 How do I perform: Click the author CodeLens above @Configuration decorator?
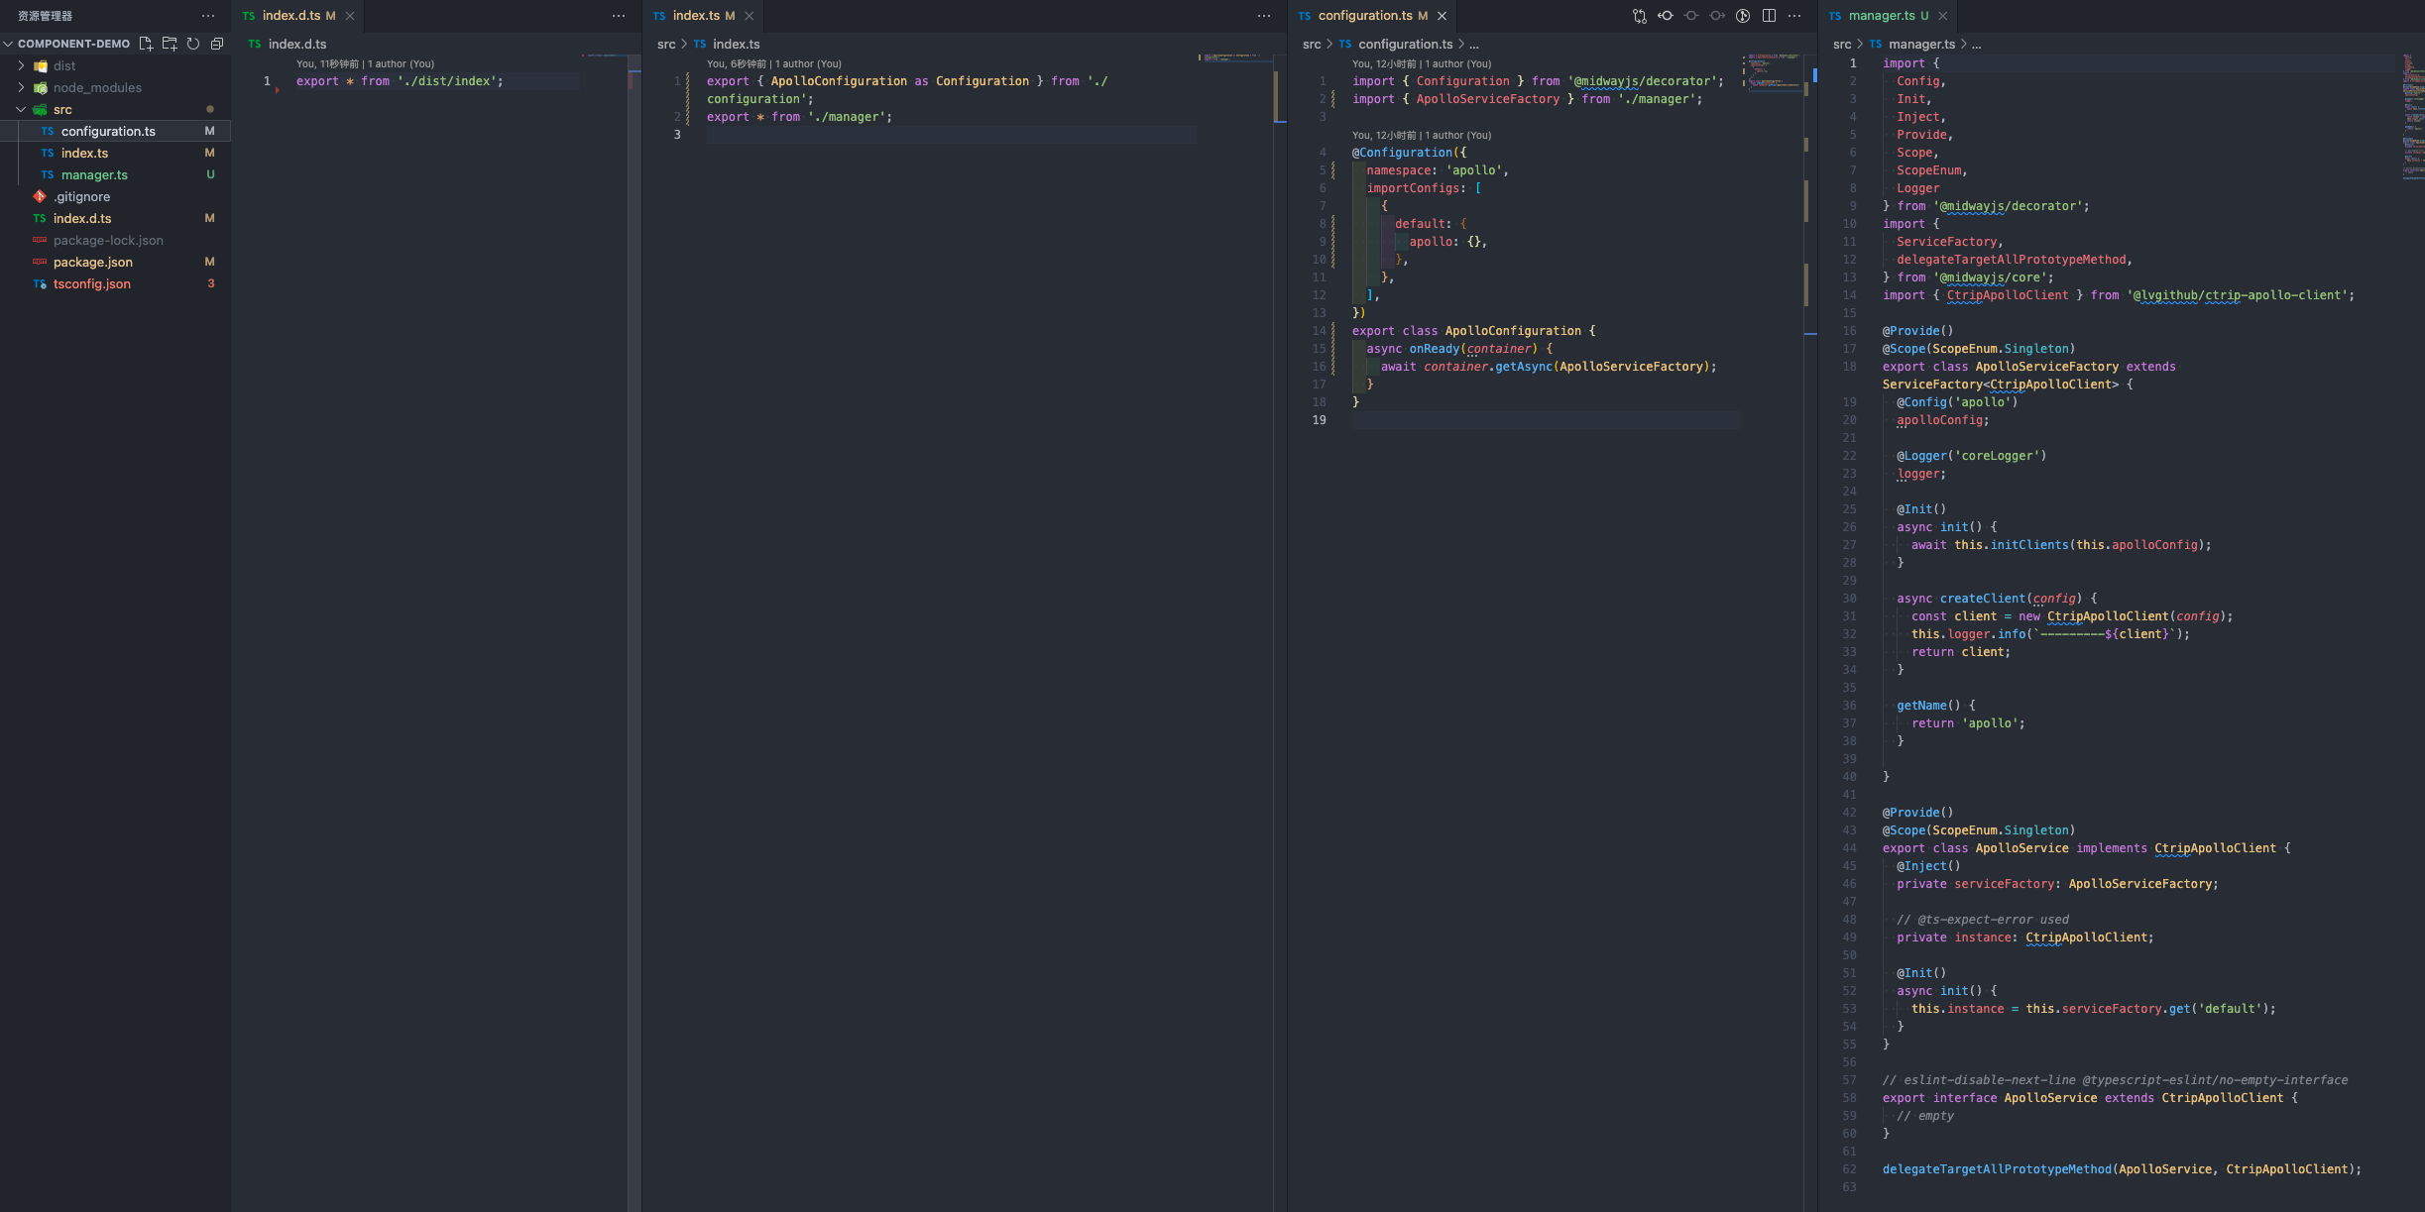pyautogui.click(x=1421, y=135)
